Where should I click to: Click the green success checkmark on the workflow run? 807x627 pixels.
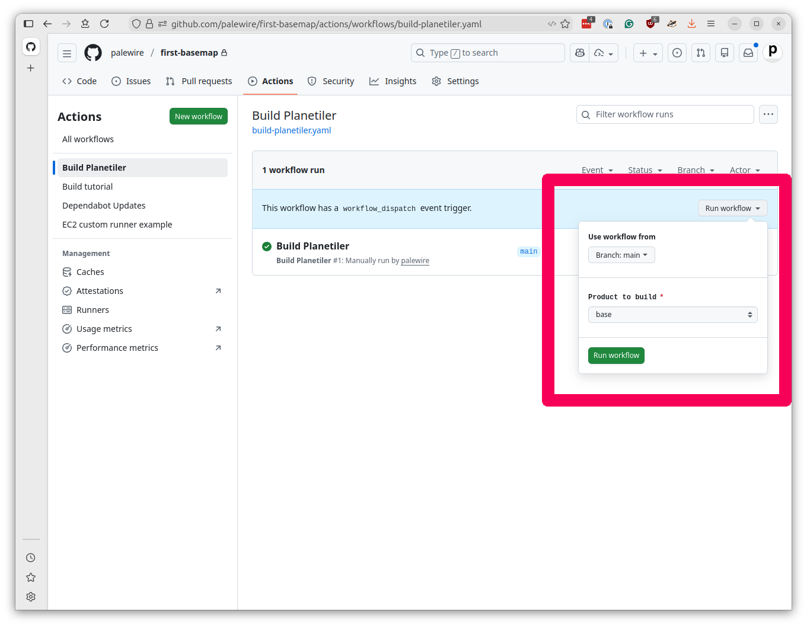pyautogui.click(x=267, y=246)
